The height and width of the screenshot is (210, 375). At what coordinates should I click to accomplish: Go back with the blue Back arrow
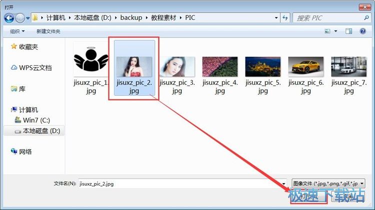click(9, 18)
